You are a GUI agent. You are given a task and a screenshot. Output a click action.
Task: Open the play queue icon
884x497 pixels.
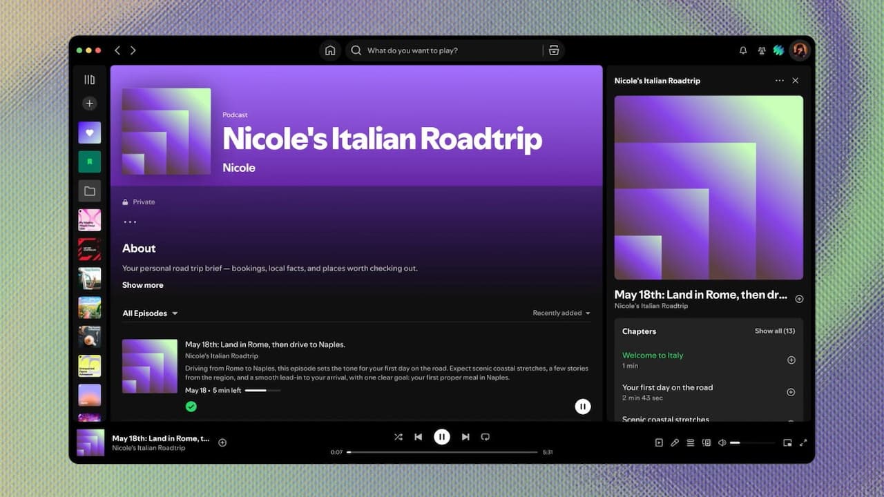tap(691, 443)
